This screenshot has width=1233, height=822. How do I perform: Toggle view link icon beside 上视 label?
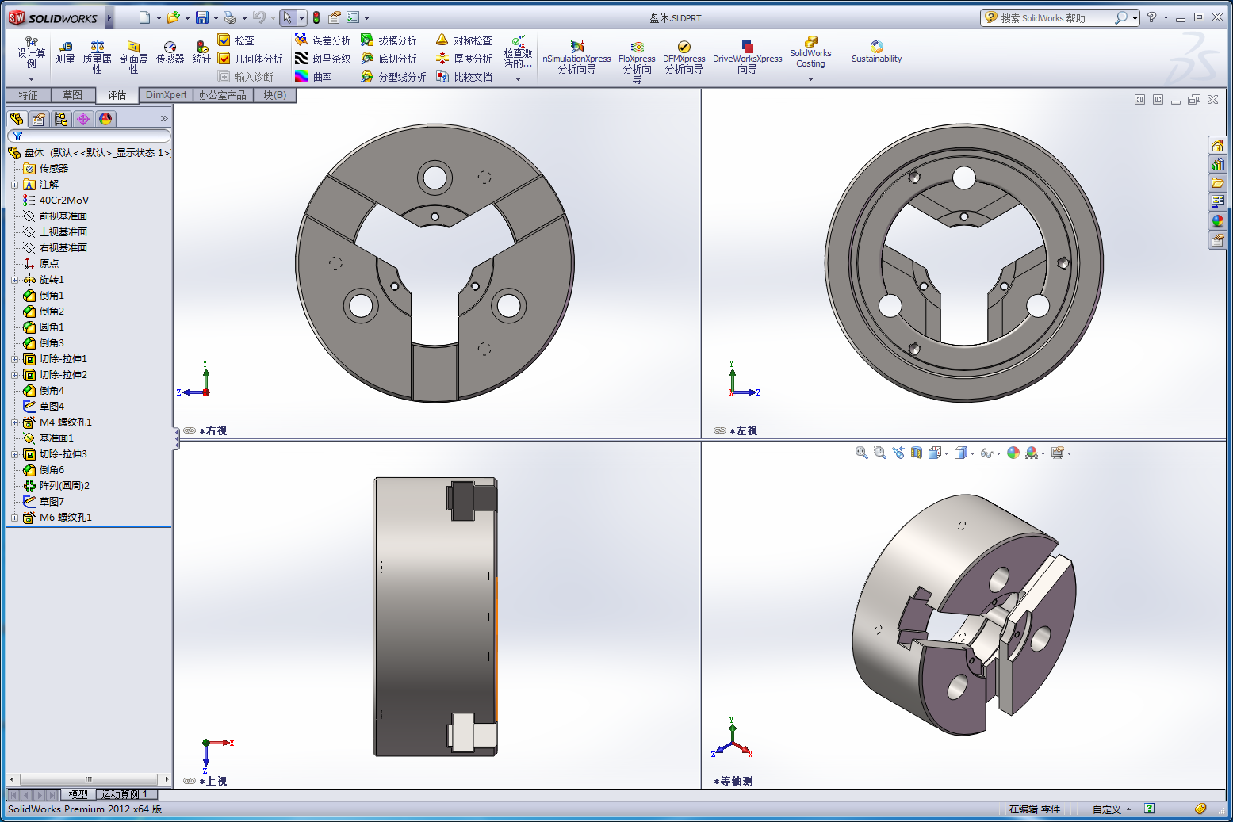pyautogui.click(x=190, y=781)
